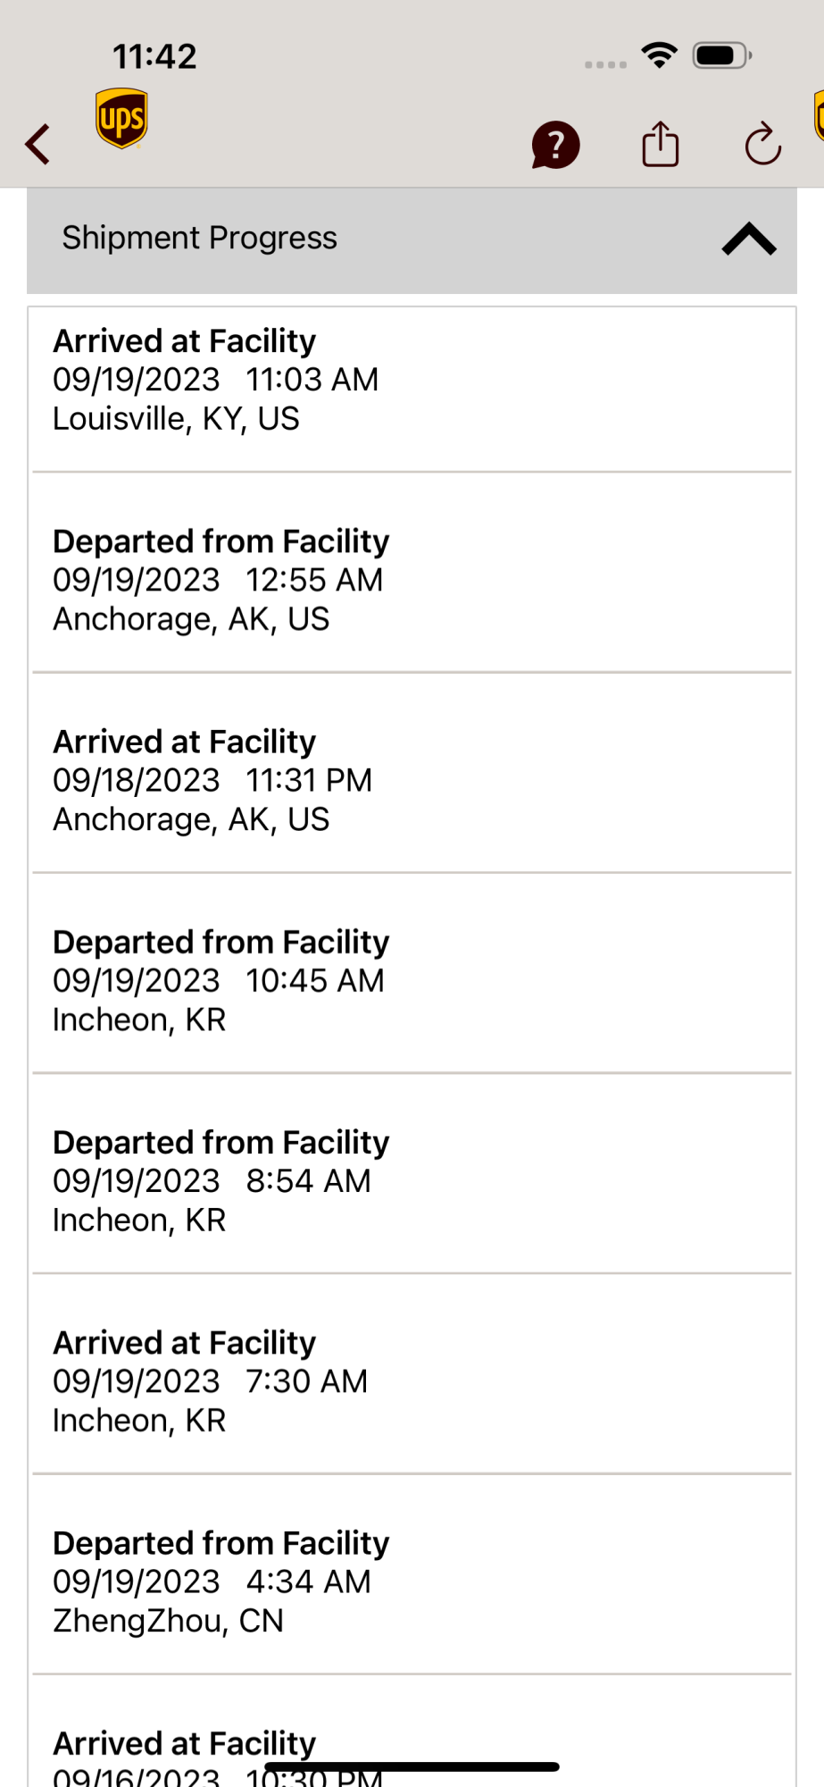Select Anchorage departure entry at 12:55 AM
Image resolution: width=824 pixels, height=1787 pixels.
(x=411, y=580)
